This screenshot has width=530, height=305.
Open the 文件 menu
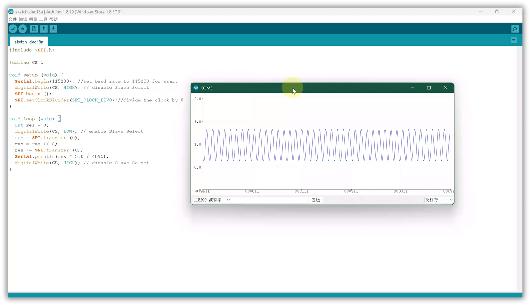click(13, 19)
